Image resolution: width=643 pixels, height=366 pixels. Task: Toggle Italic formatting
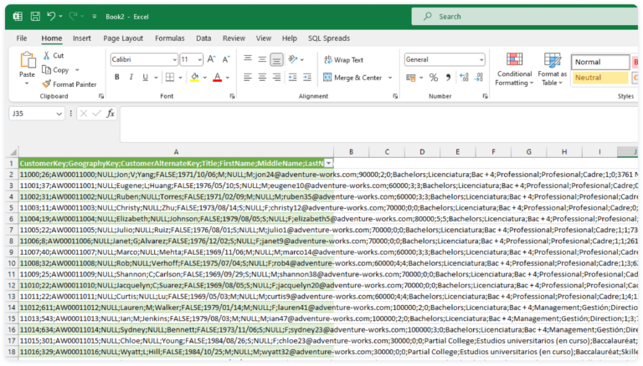[131, 78]
